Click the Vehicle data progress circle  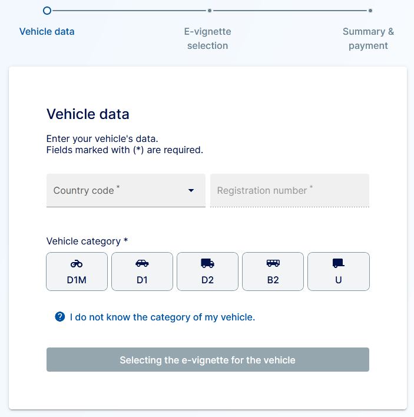pos(47,10)
